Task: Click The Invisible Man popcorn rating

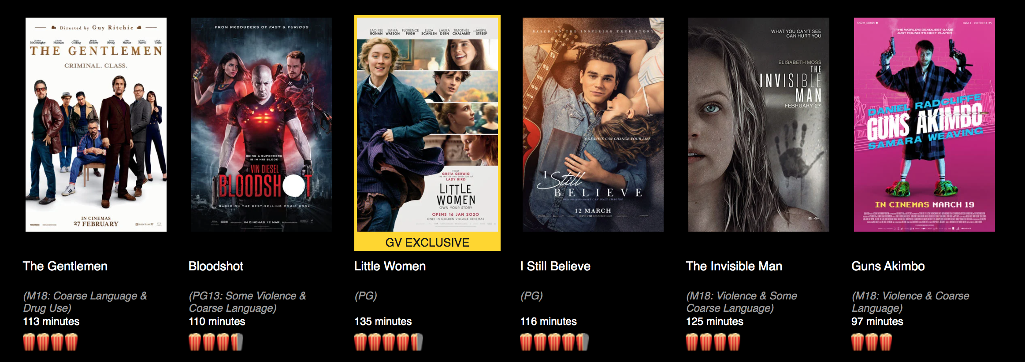Action: pyautogui.click(x=713, y=342)
